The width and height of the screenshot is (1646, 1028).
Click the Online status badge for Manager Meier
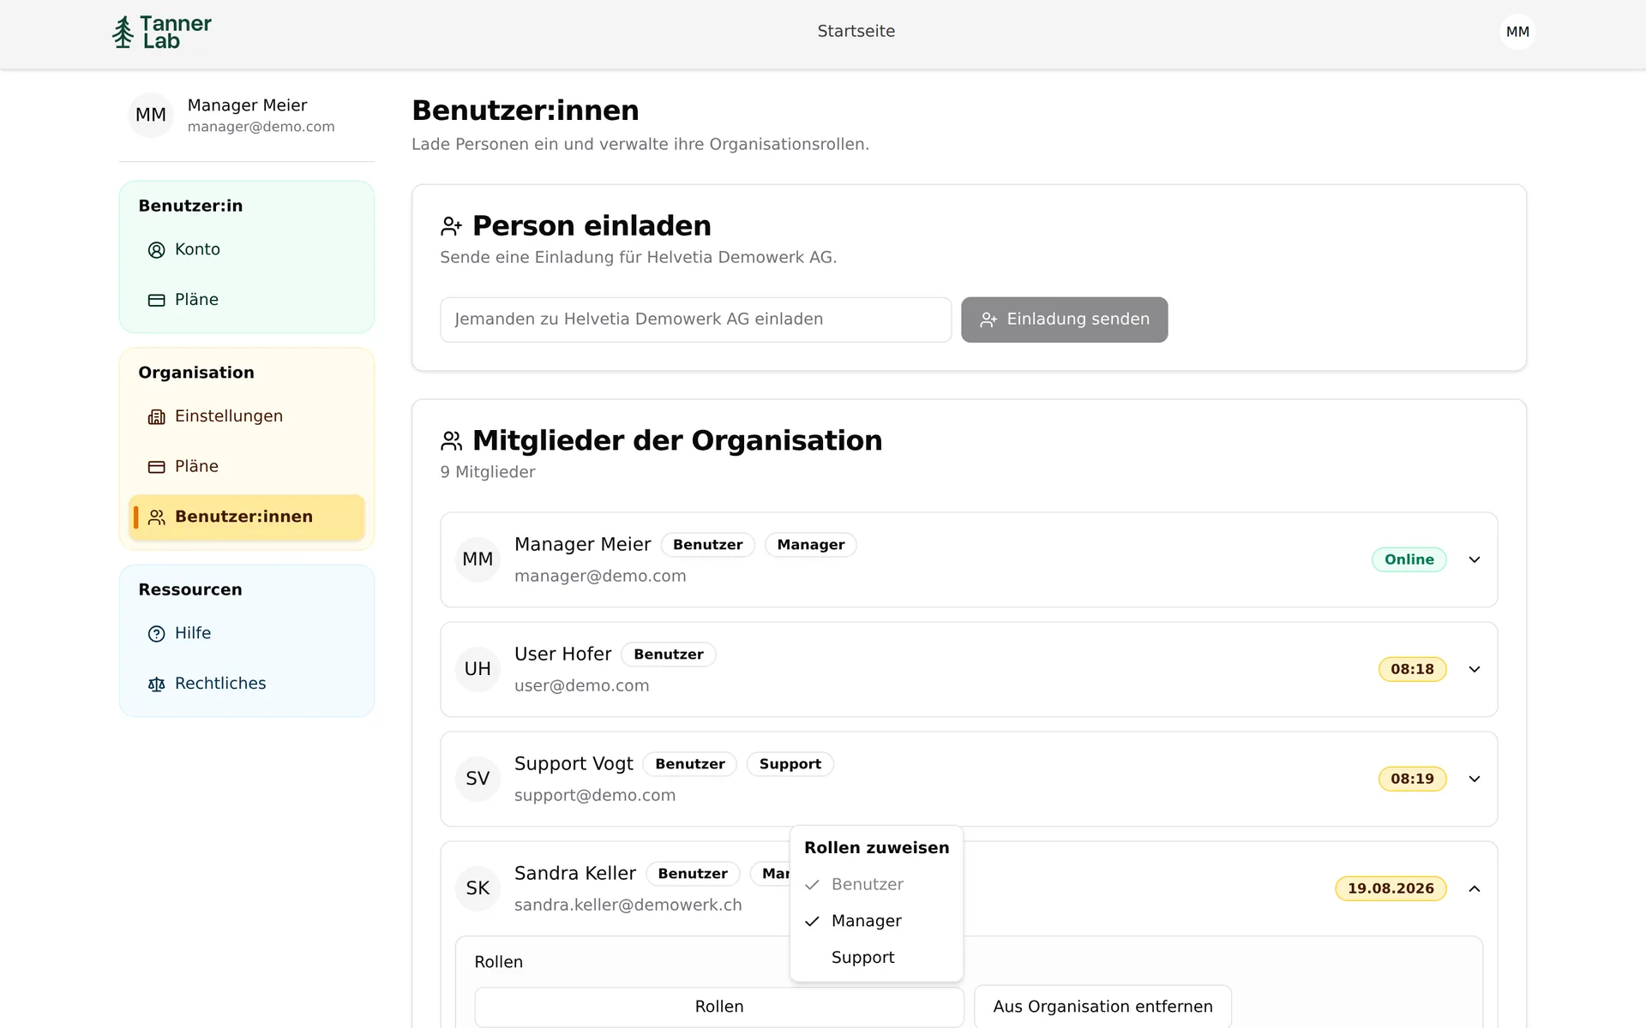tap(1409, 559)
